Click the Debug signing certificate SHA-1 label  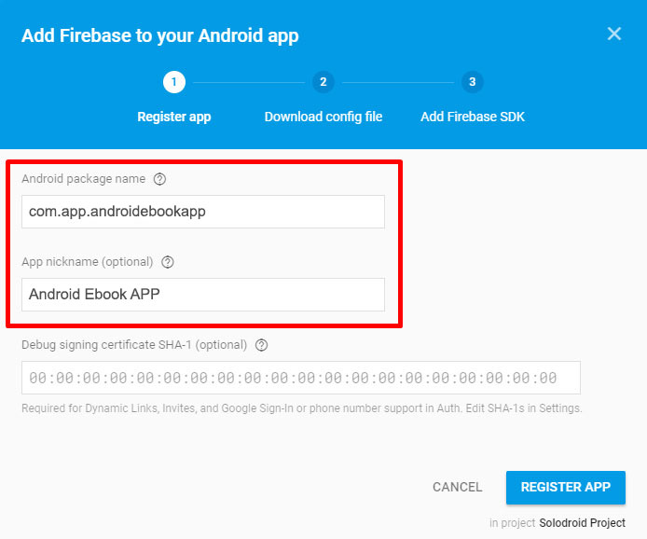134,345
